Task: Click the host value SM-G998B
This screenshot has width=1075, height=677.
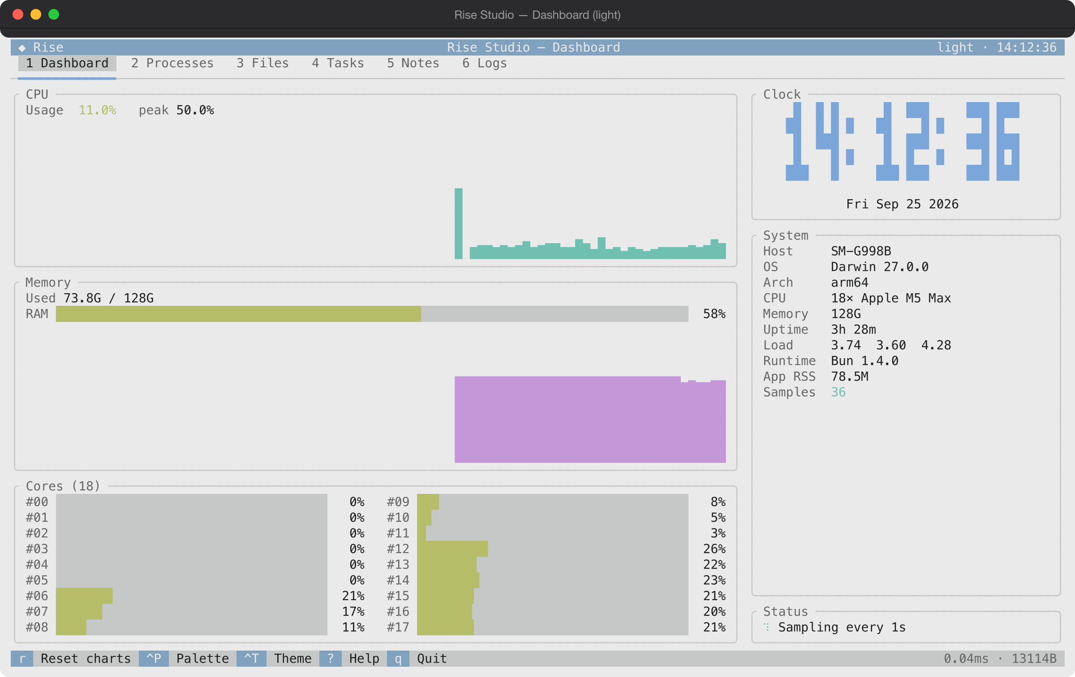Action: pyautogui.click(x=861, y=251)
